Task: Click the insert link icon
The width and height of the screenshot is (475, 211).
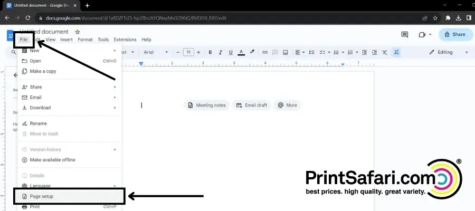Action: tap(265, 52)
